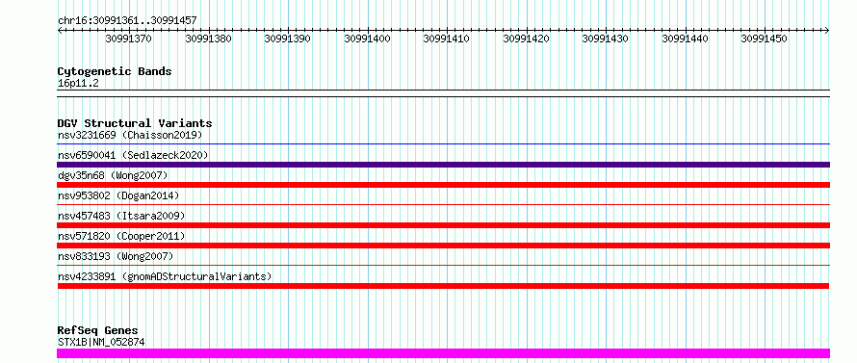Click the chr16:30991361..30991457 region label

tap(127, 21)
